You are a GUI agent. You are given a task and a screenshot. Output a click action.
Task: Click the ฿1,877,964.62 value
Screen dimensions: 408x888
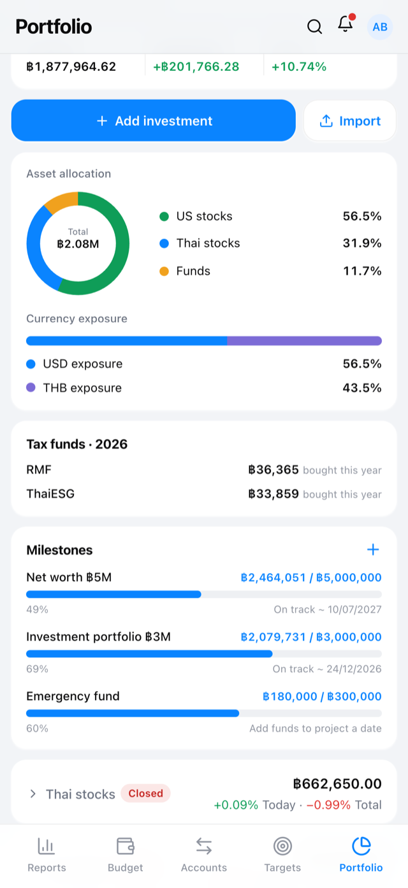click(71, 66)
